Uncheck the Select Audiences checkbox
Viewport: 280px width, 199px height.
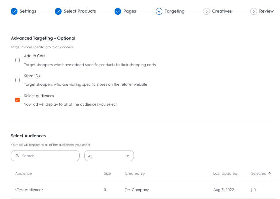coord(17,100)
